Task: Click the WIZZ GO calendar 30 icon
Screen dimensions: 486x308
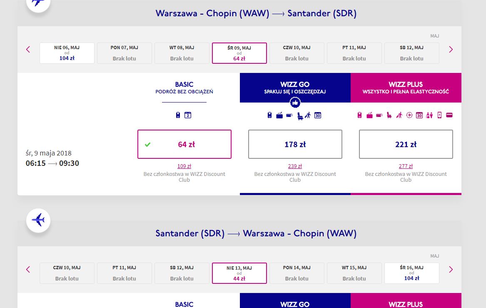Action: click(x=318, y=115)
